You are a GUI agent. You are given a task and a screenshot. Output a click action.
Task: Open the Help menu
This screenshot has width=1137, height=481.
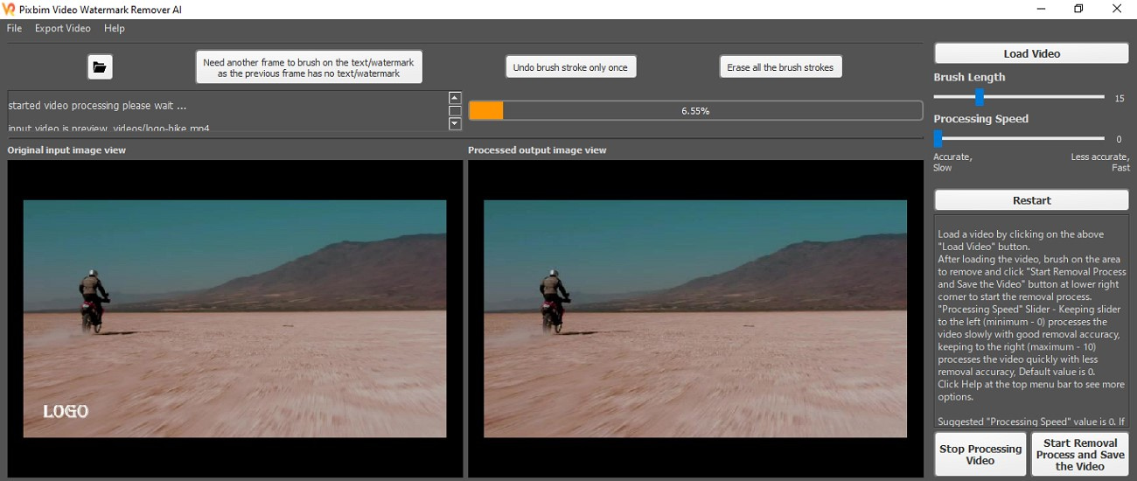(115, 28)
